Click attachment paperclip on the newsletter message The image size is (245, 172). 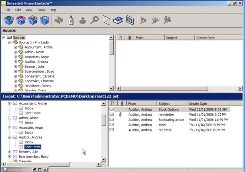[x=120, y=115]
